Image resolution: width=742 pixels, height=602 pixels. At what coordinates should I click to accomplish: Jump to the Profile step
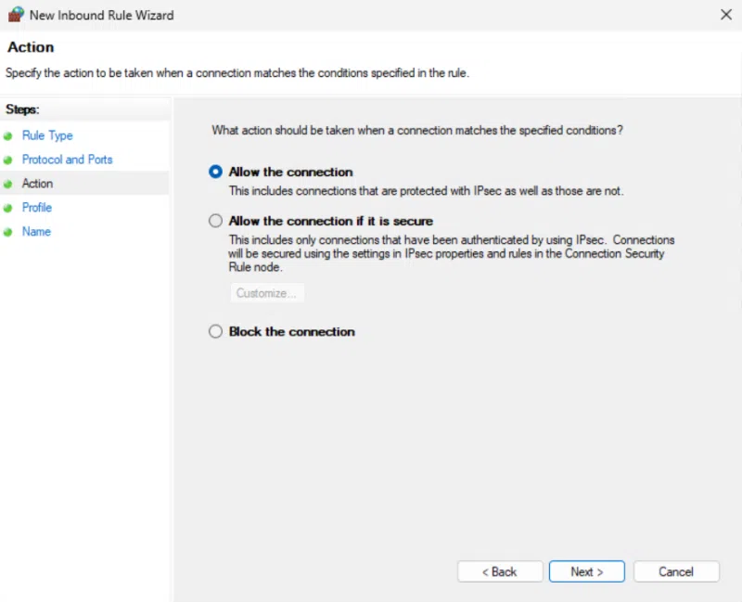(36, 208)
